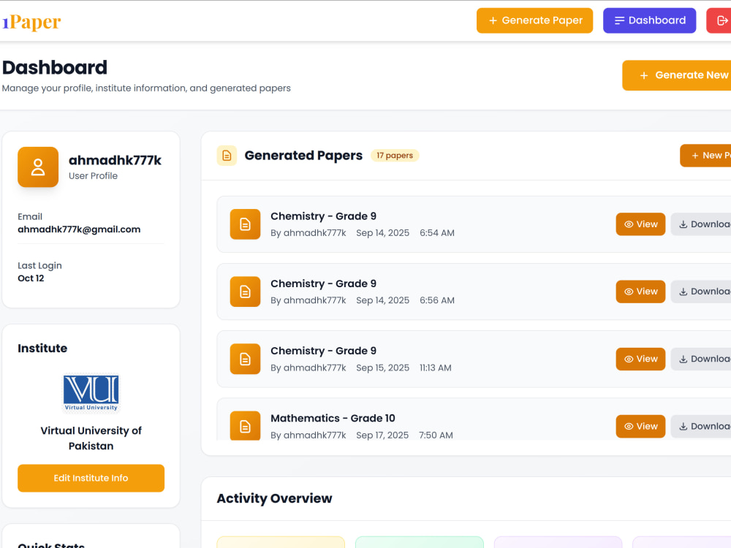Click the Activity Overview heading

coord(274,498)
